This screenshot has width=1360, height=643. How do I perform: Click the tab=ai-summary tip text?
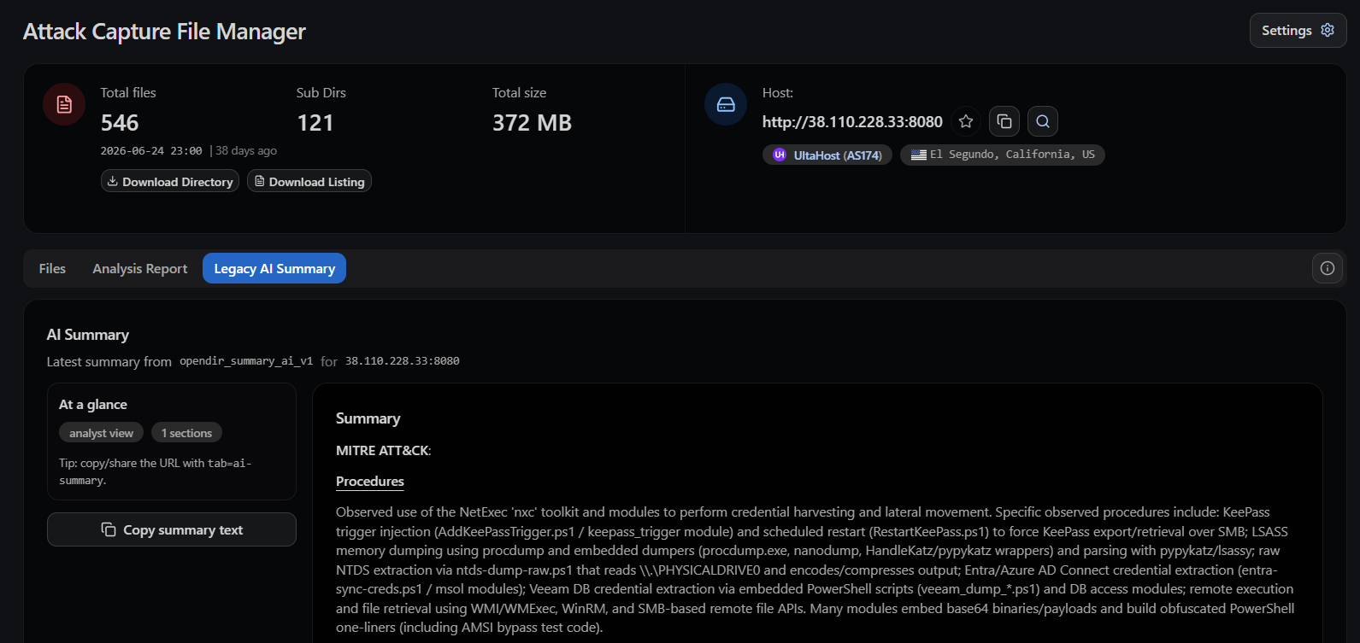coord(155,471)
